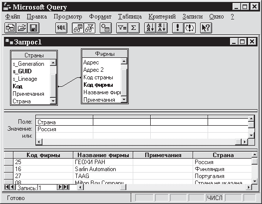Open the Таблица menu
262x204 pixels.
130,16
